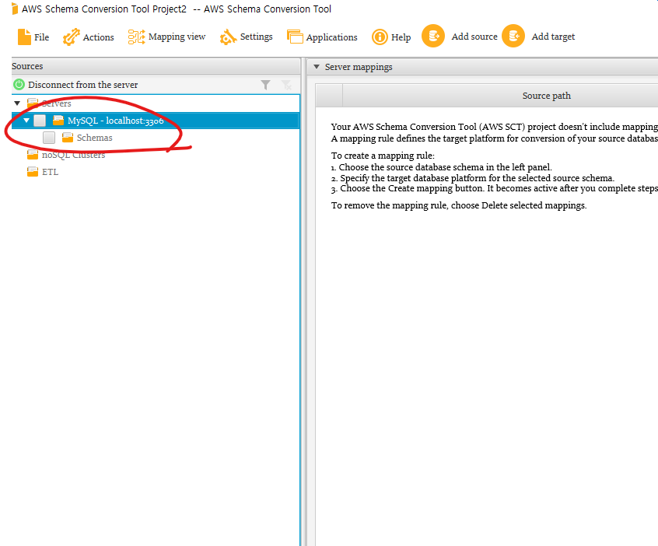Click the Mapping view diagram icon
Image resolution: width=658 pixels, height=546 pixels.
click(x=136, y=37)
